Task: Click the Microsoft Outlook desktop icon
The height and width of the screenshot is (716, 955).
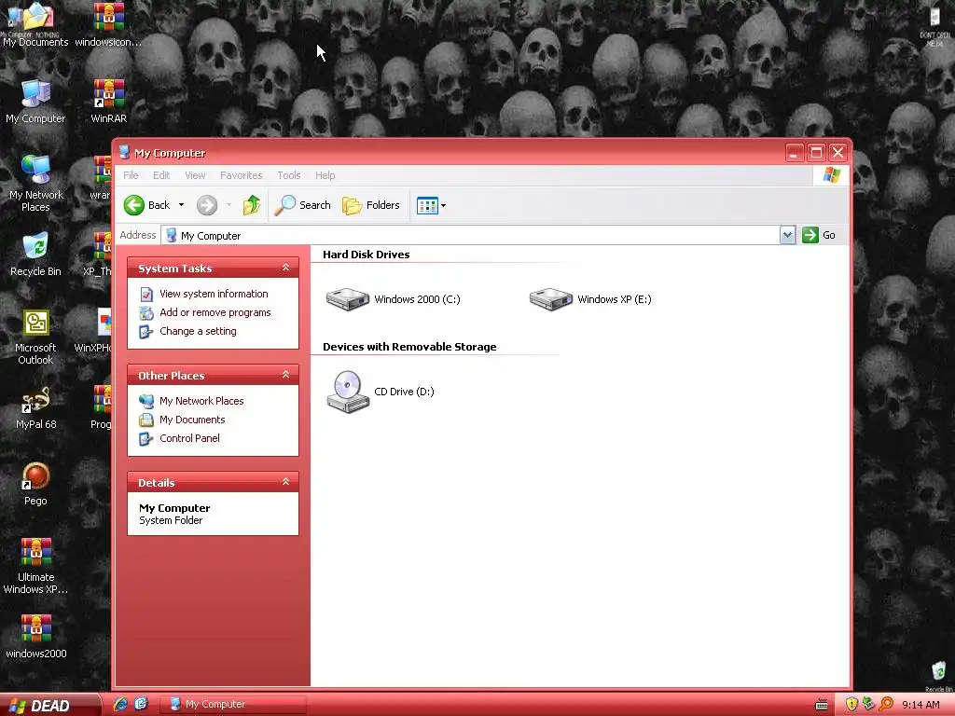Action: pyautogui.click(x=35, y=336)
